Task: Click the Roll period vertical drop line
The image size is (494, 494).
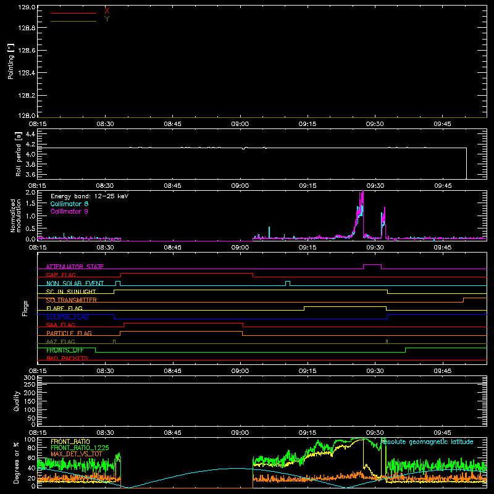Action: 466,163
